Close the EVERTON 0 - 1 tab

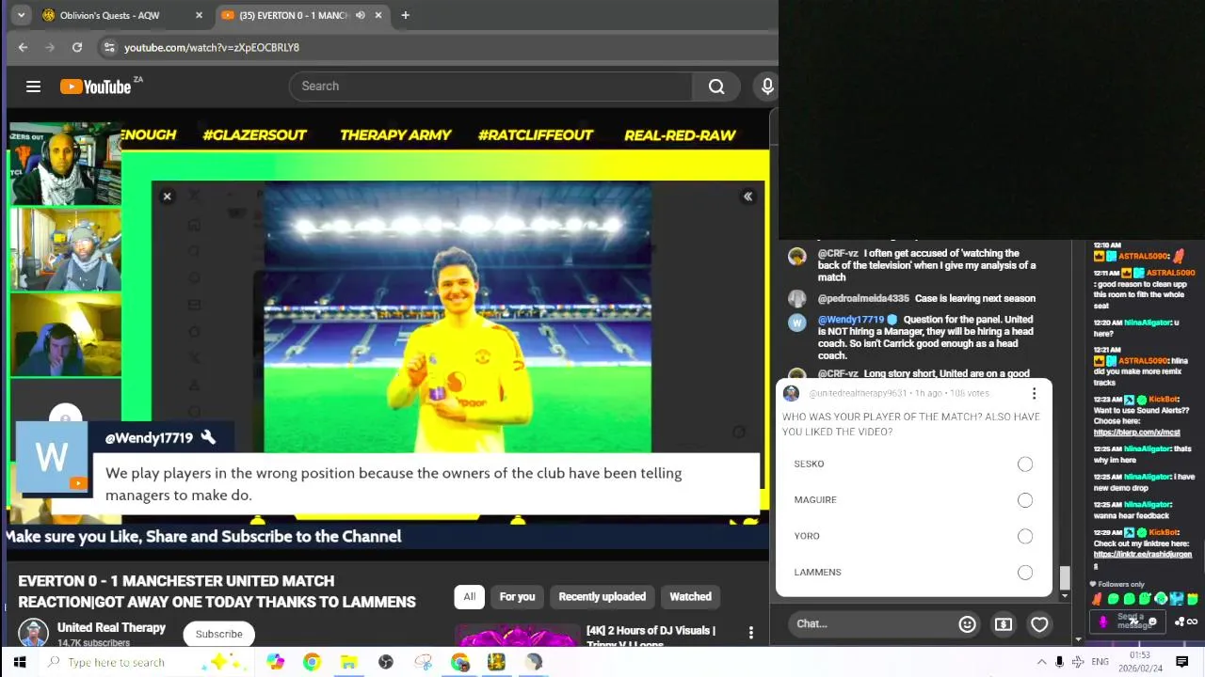click(x=378, y=15)
